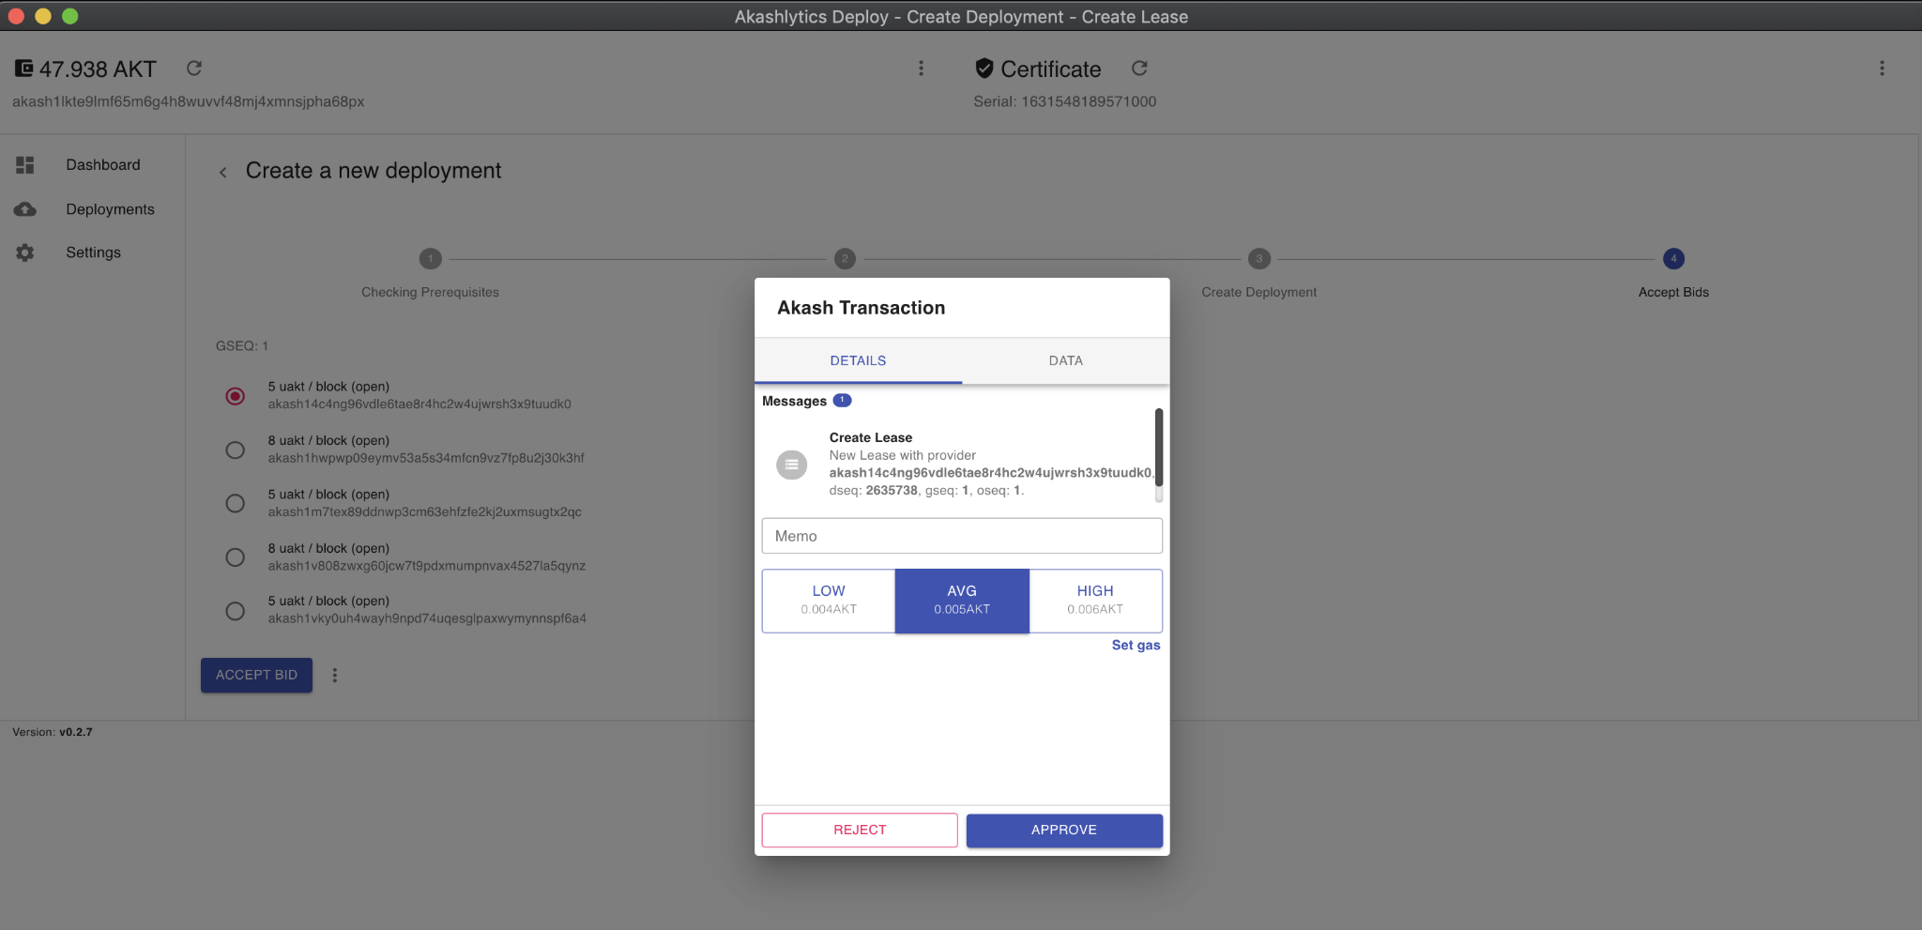
Task: Click the Messages count badge
Action: pyautogui.click(x=842, y=400)
